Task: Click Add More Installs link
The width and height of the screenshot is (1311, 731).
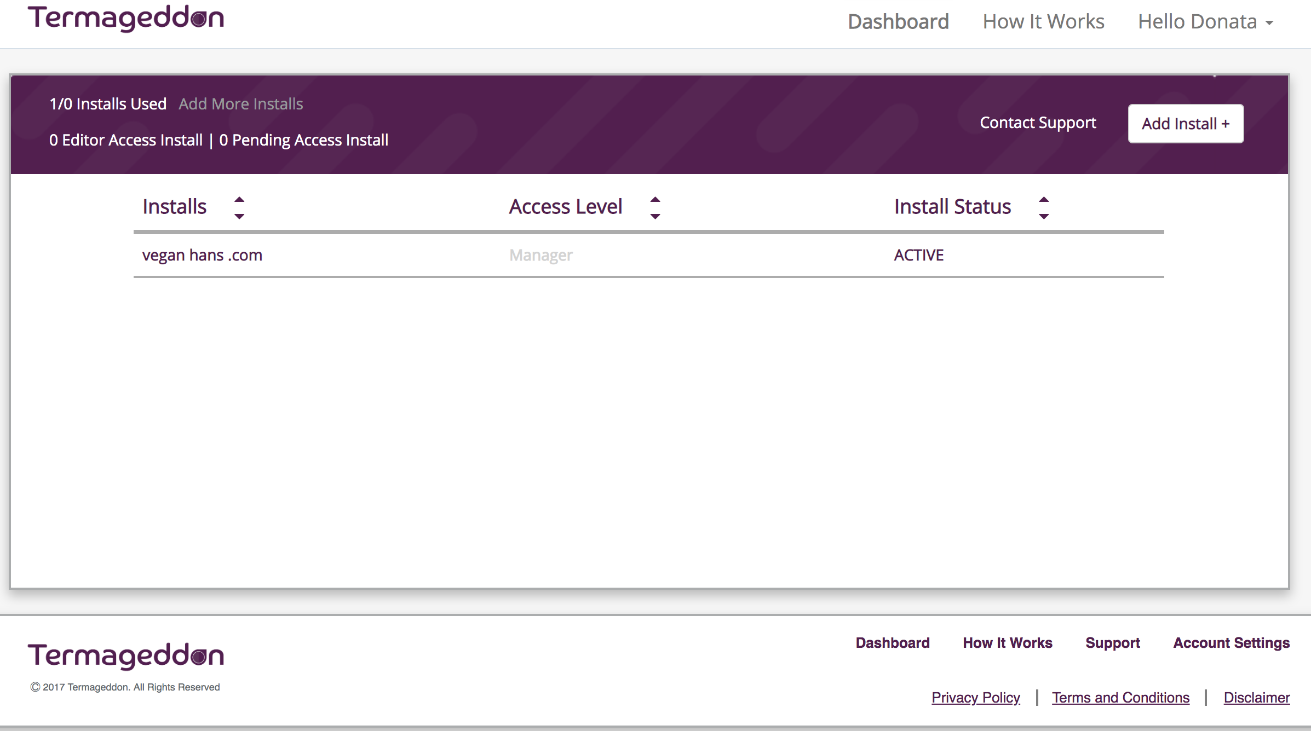Action: point(240,104)
